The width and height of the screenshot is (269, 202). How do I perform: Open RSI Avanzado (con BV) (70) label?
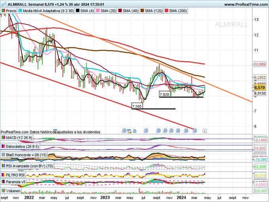point(30,166)
